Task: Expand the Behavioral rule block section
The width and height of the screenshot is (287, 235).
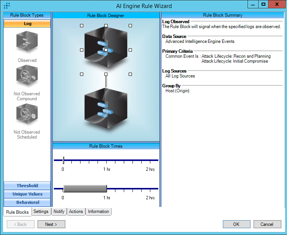Action: coord(27,202)
